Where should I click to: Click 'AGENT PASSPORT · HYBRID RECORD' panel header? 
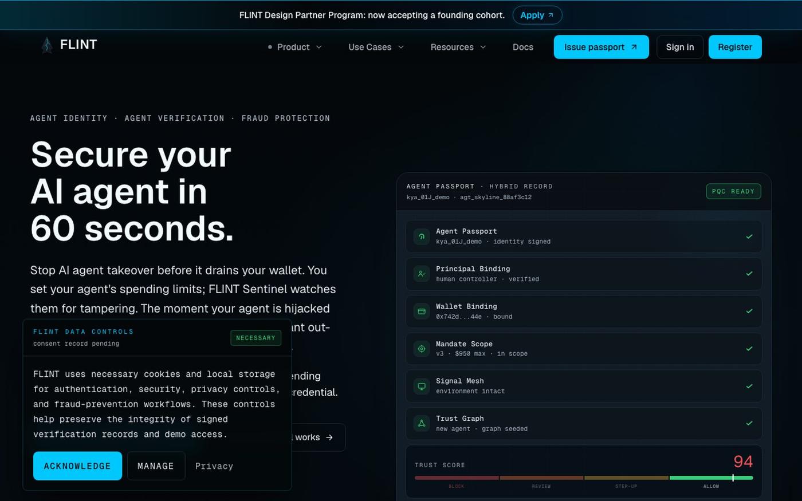click(x=479, y=187)
